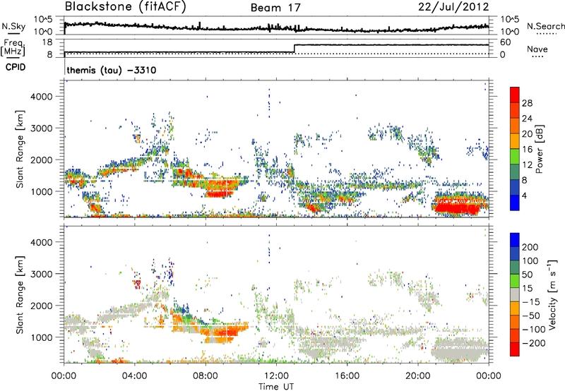Select the 'Slant Range [km]' label of power panel
The width and height of the screenshot is (565, 391).
[20, 149]
